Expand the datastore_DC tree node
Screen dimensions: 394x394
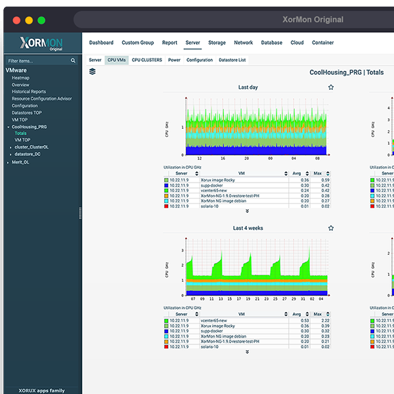click(x=11, y=154)
